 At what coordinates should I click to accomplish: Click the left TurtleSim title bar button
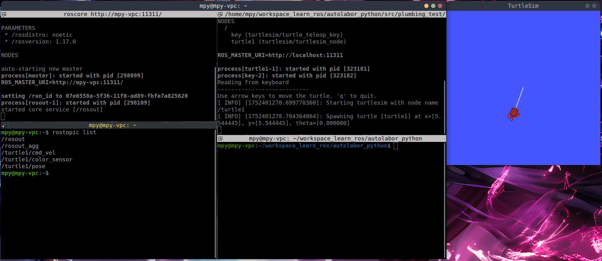coord(587,6)
